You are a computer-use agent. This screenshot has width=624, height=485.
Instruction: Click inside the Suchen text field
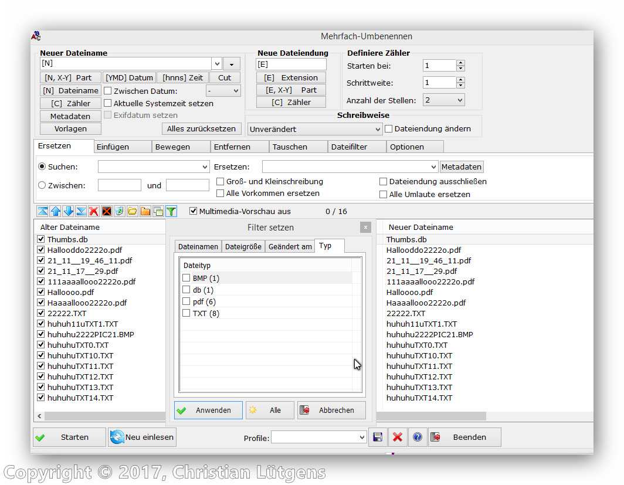[x=149, y=167]
